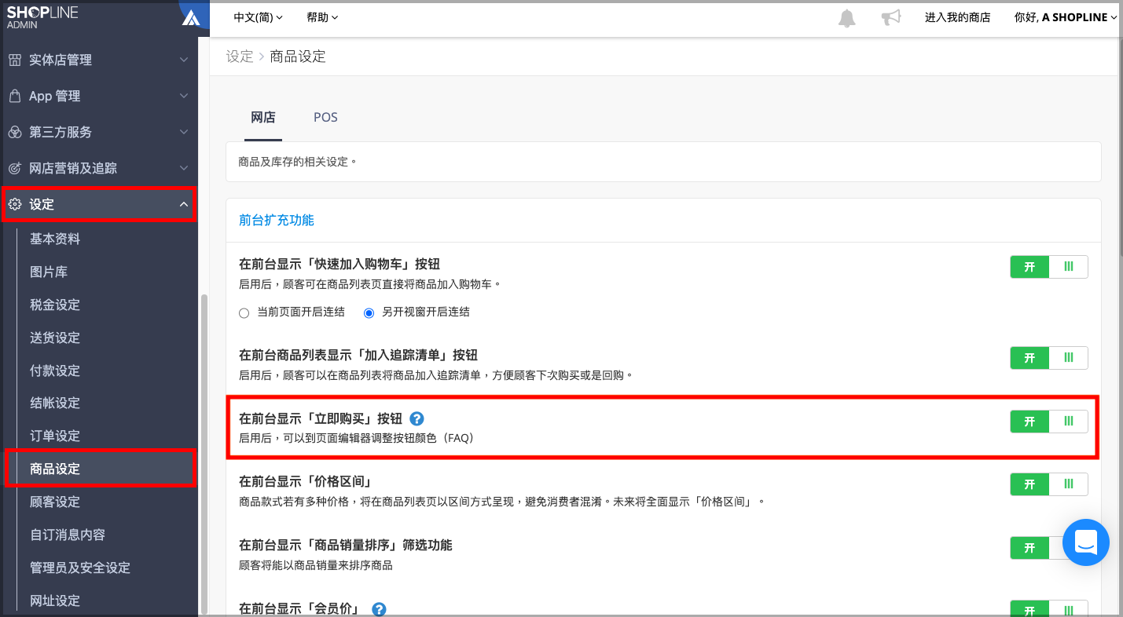Open the 中文(简) language dropdown
1123x617 pixels.
pos(258,17)
